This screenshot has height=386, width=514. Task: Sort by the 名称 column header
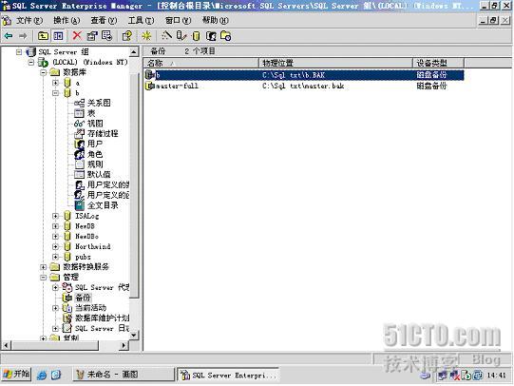(x=201, y=63)
